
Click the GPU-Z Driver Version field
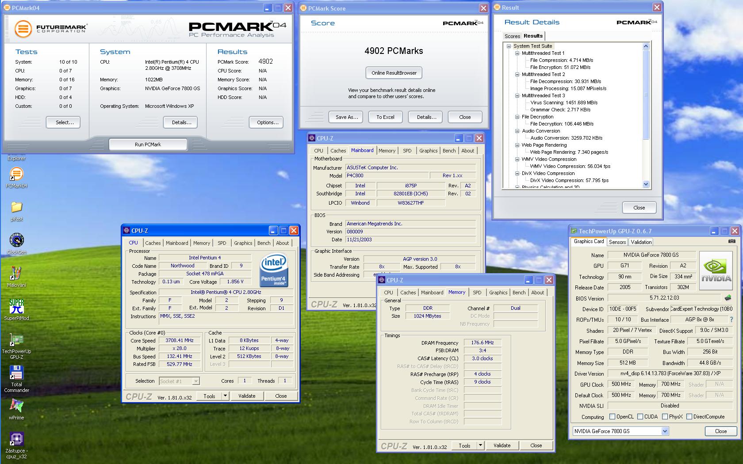pyautogui.click(x=670, y=373)
